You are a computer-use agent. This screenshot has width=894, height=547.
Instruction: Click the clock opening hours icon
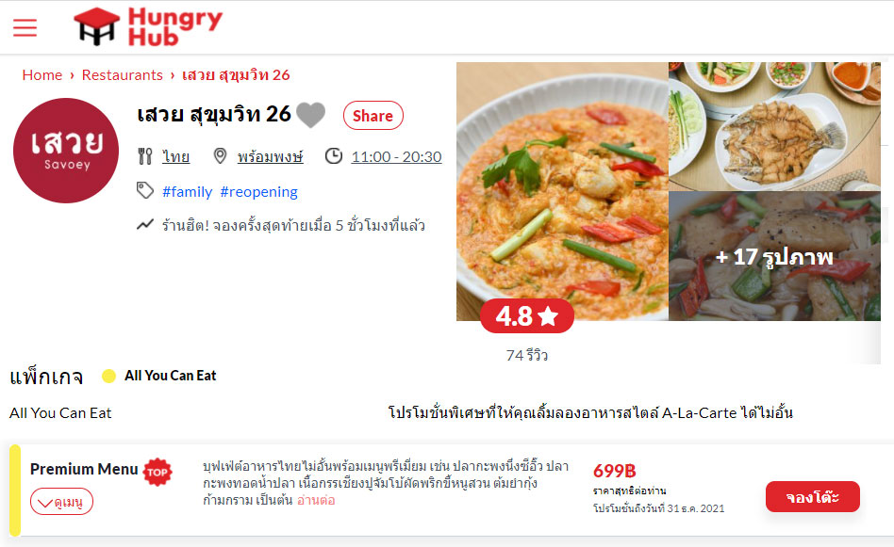tap(334, 156)
